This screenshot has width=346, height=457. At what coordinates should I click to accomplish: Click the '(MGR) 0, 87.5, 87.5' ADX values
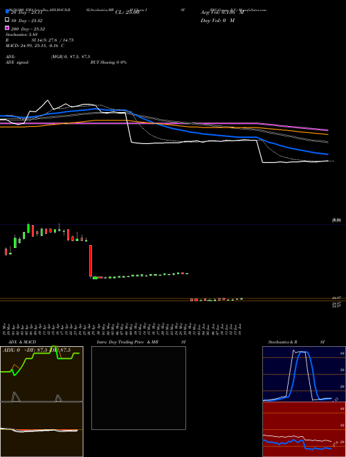coord(71,57)
